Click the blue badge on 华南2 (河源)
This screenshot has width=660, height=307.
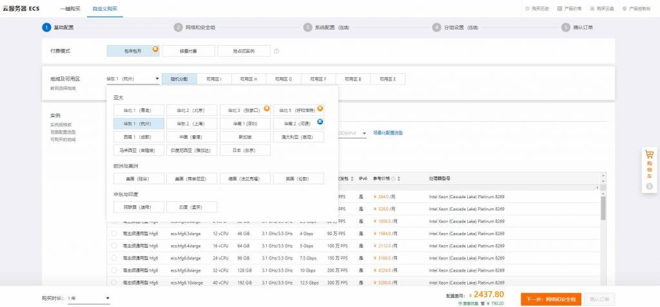[320, 122]
